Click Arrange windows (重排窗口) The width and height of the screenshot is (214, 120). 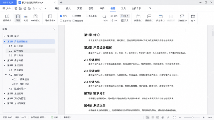click(149, 18)
